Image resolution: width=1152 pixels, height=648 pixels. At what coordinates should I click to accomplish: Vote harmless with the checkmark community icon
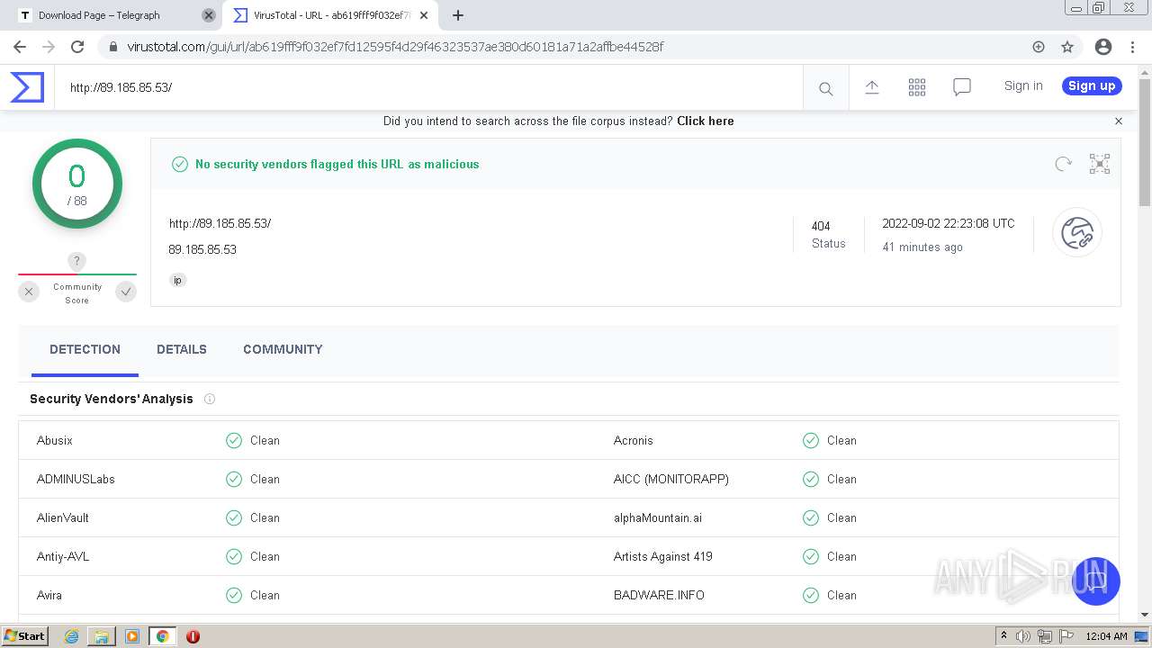tap(126, 292)
